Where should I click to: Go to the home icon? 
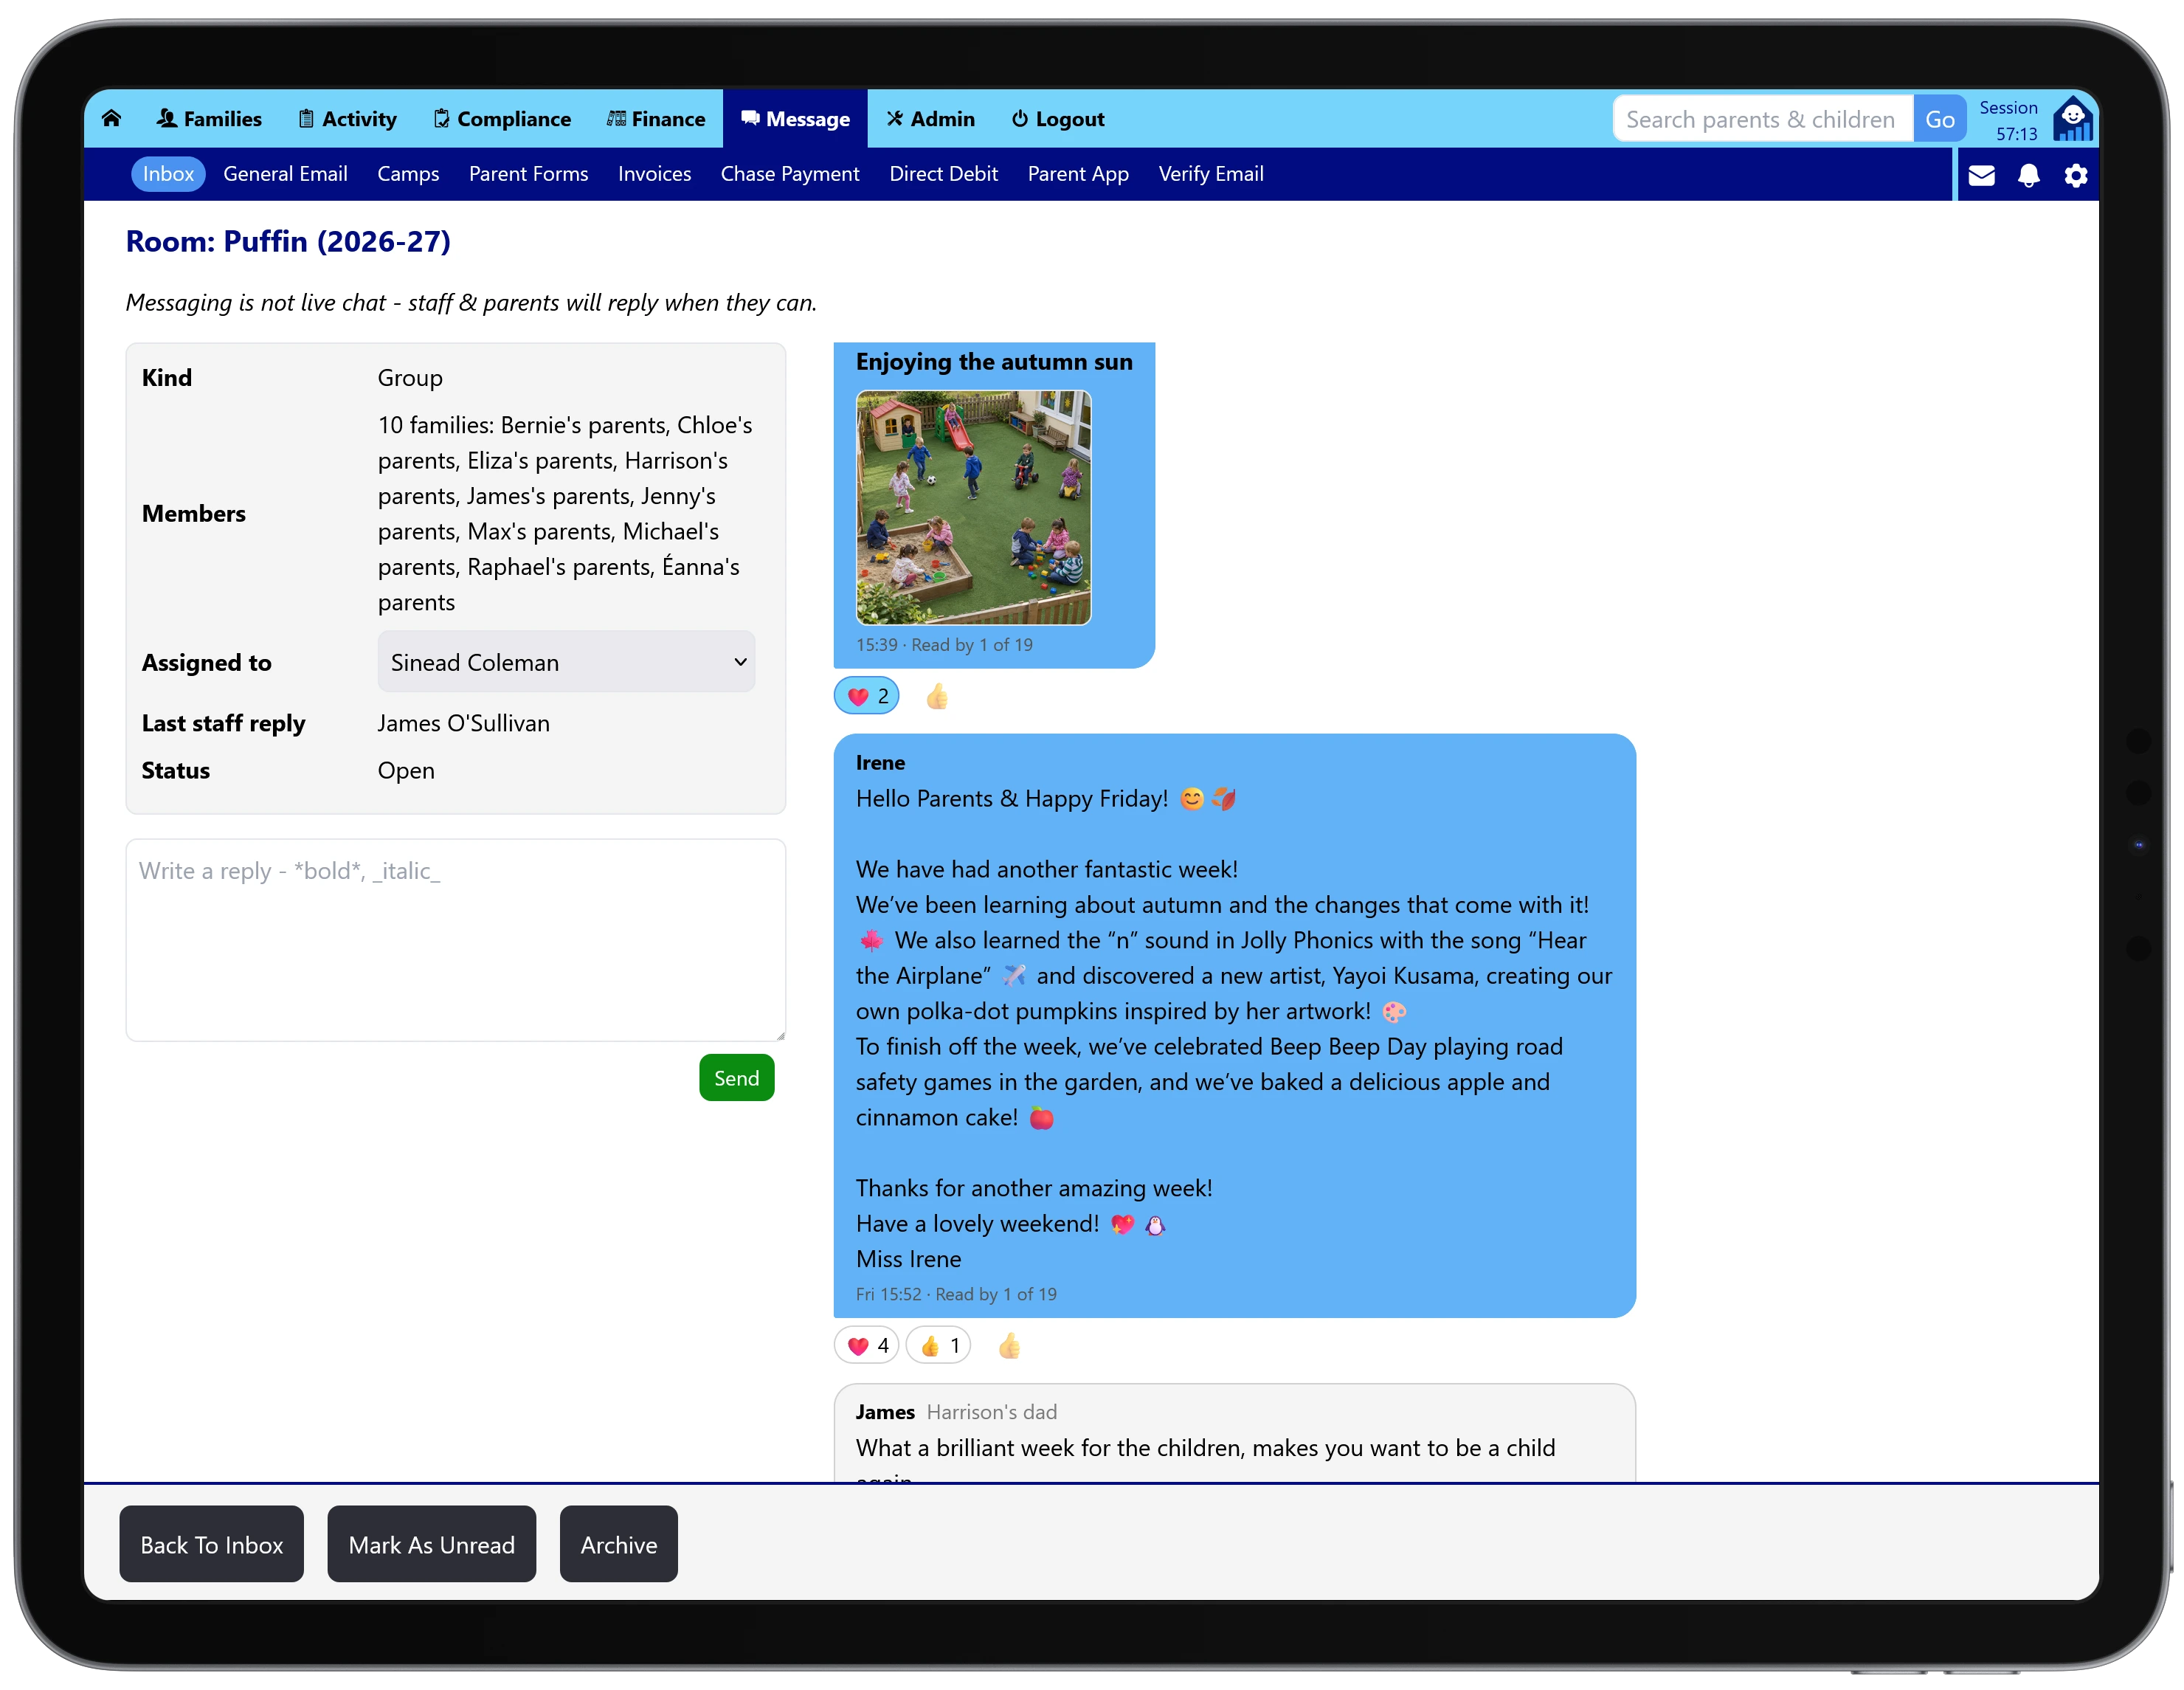[x=111, y=119]
